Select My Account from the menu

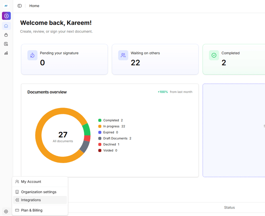[x=31, y=182]
